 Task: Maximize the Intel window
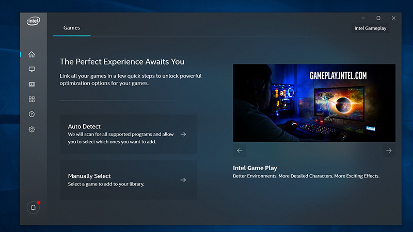[x=378, y=18]
